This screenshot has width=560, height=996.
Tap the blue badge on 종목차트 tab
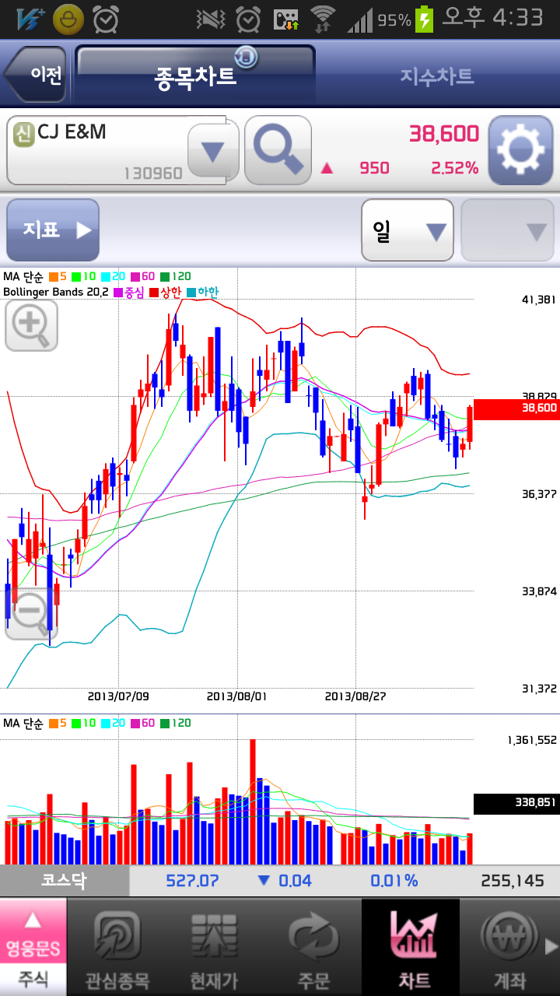point(247,56)
